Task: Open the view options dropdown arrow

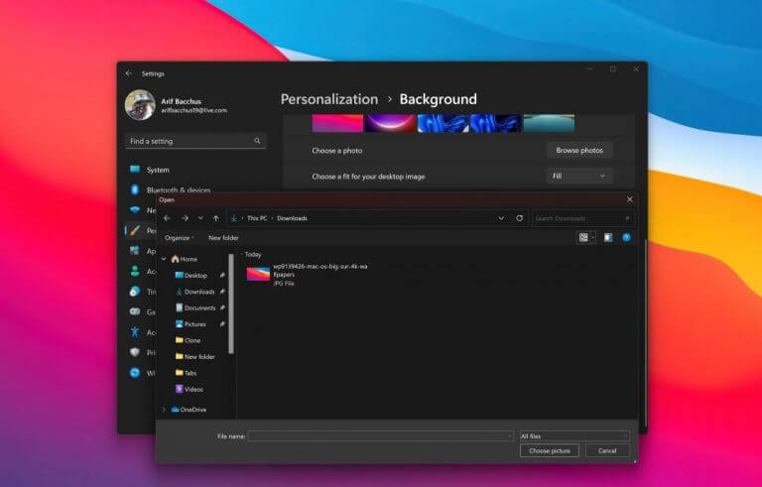Action: pos(593,237)
